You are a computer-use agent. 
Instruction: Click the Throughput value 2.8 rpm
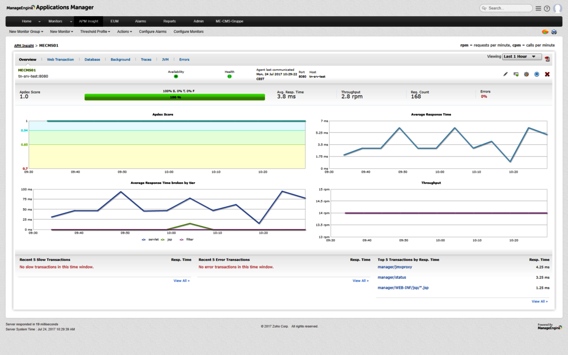[x=352, y=97]
